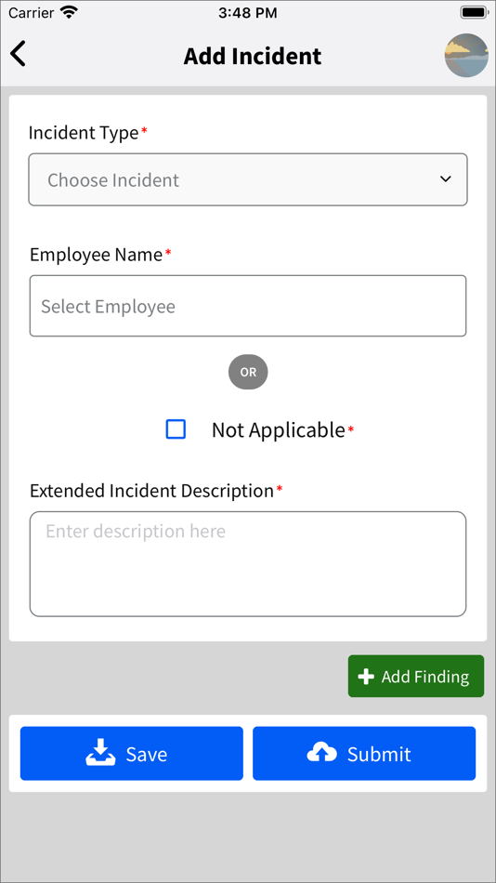The width and height of the screenshot is (496, 883).
Task: Click the OR badge
Action: coord(248,372)
